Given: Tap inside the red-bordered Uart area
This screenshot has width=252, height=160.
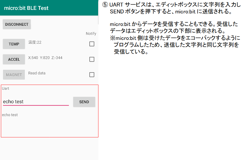Looking at the screenshot, I should point(49,126).
